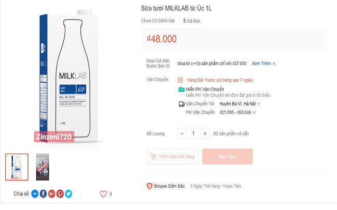Click Thêm Vào Giỏ Hàng button

pos(172,156)
